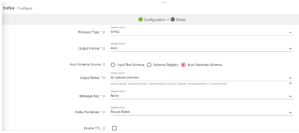The width and height of the screenshot is (299, 133).
Task: Click the info icon beside Producer Type
Action: point(104,32)
